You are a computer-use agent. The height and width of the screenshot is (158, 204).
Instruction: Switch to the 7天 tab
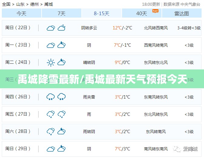tap(62, 13)
